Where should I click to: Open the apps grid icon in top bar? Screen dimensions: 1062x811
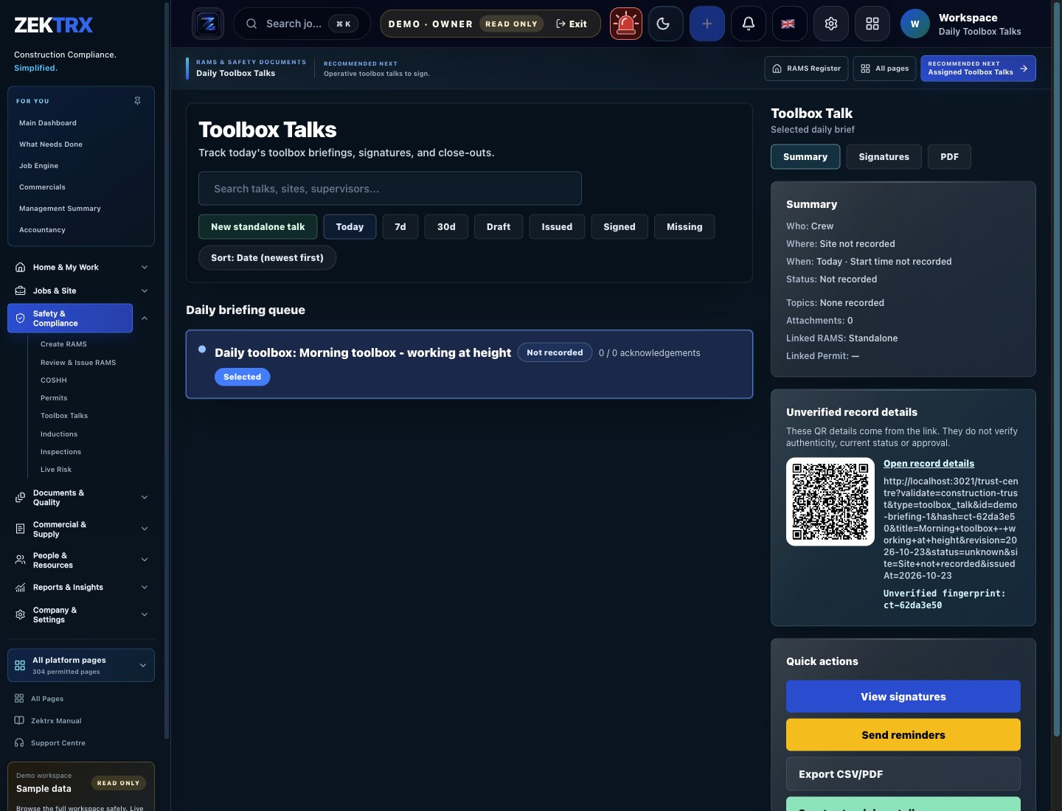pos(872,24)
